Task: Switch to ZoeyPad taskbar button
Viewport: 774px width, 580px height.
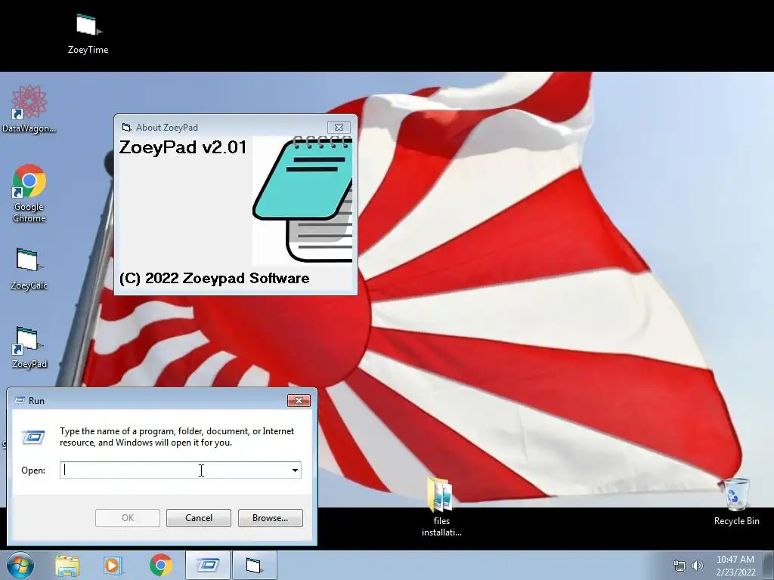Action: pos(254,565)
